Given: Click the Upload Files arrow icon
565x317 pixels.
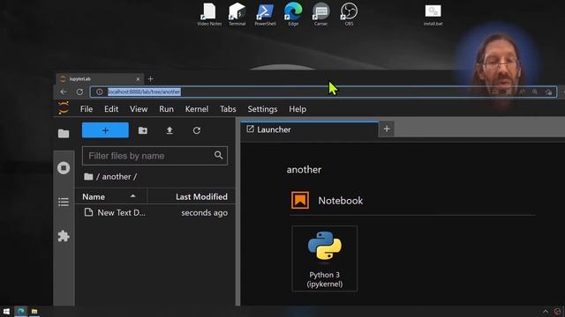Looking at the screenshot, I should click(x=169, y=130).
